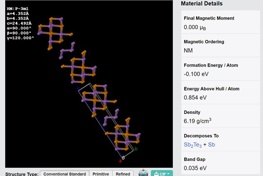263x176 pixels.
Task: Click the 'β=90.000°' angle text
Action: (19, 33)
